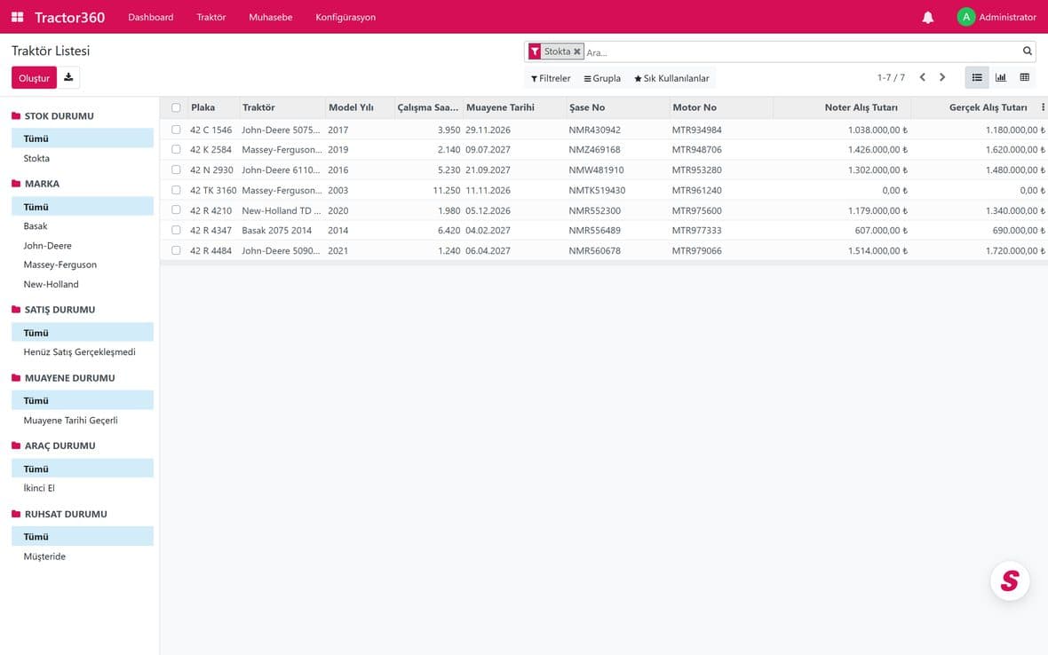Filter by John-Deere brand in sidebar

[47, 246]
